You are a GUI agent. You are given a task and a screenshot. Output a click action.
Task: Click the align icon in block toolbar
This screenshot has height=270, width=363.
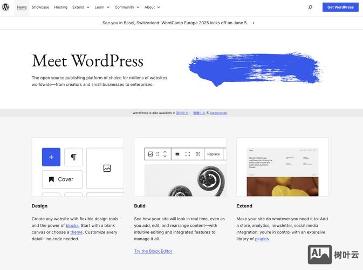177,154
